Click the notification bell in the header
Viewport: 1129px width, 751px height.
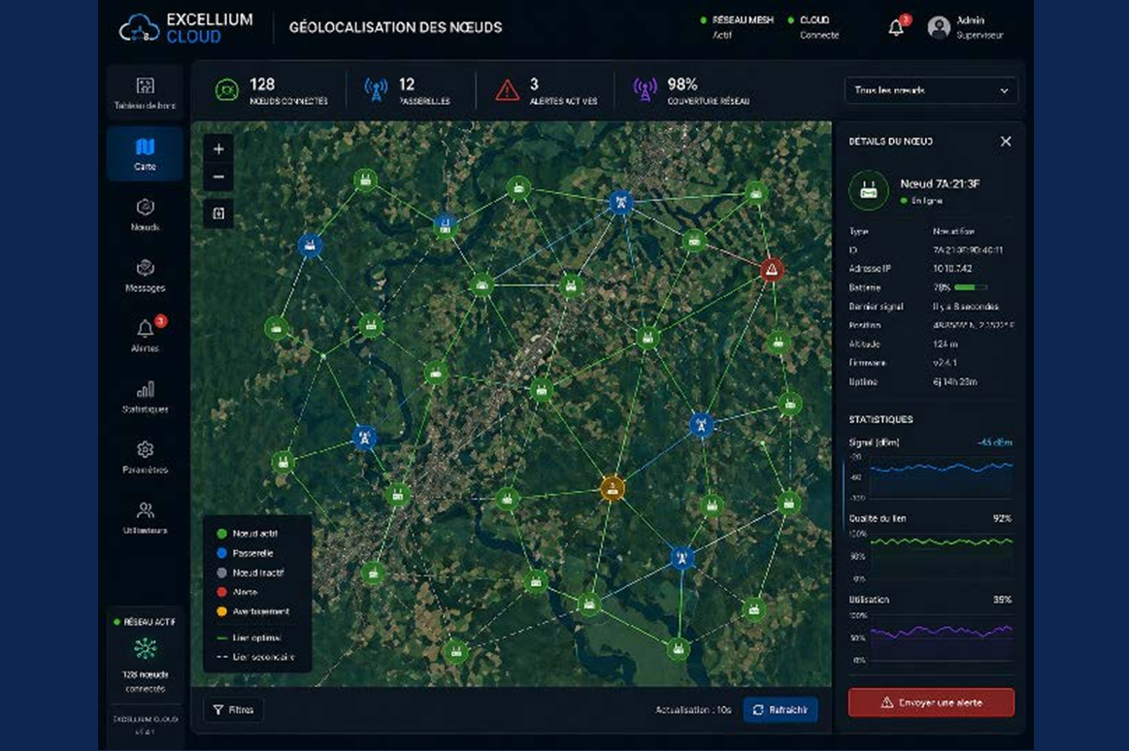pyautogui.click(x=896, y=27)
